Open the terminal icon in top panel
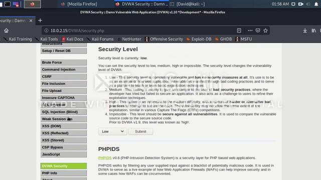This screenshot has width=321, height=180. pos(8,4)
